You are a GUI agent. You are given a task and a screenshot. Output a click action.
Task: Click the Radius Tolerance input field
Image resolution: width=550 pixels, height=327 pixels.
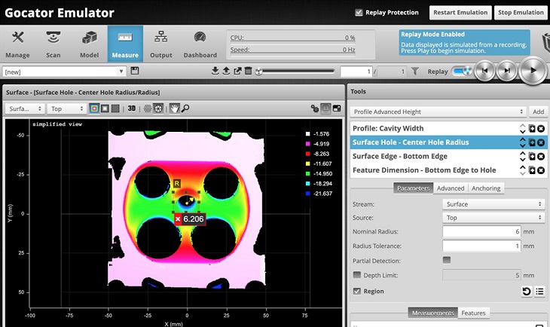[481, 246]
